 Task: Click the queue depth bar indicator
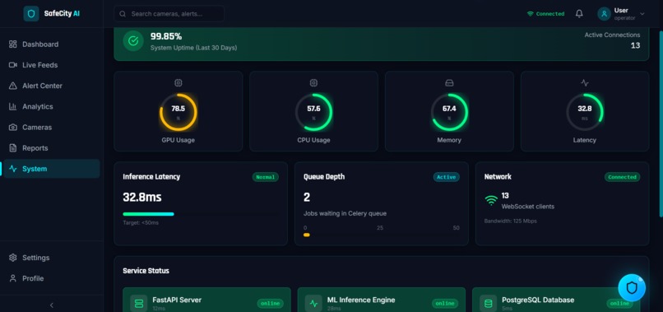click(x=307, y=235)
